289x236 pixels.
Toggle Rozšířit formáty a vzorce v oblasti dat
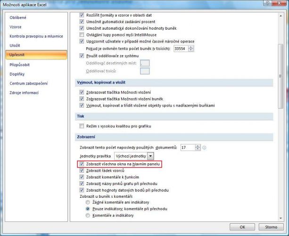point(82,15)
